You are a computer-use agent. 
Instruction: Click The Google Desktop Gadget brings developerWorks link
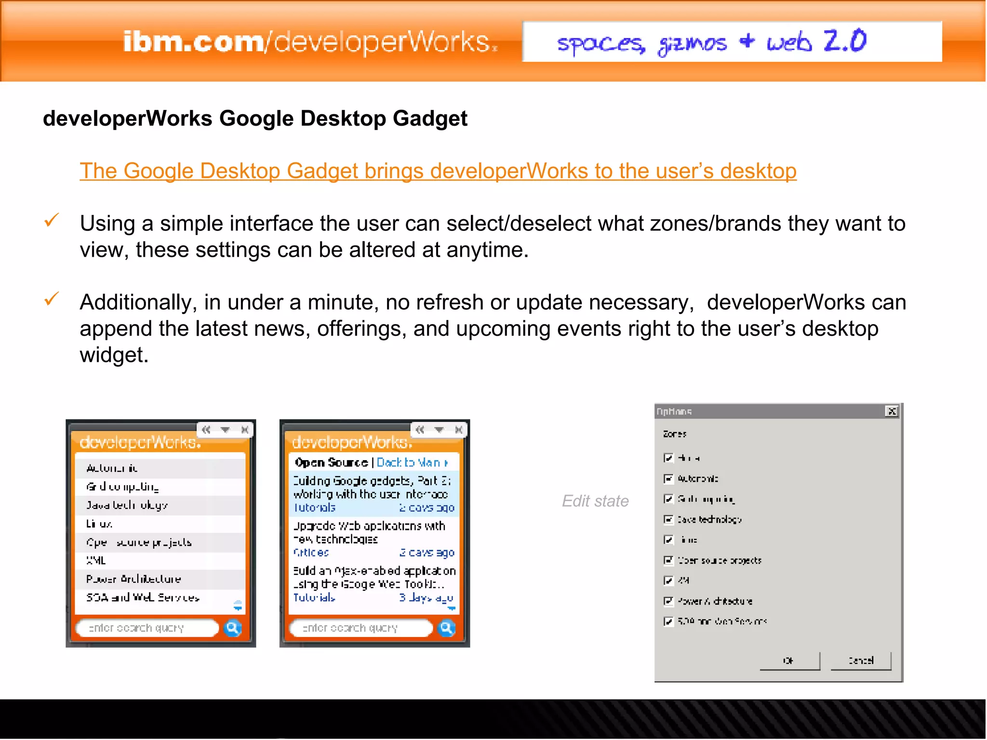pos(438,171)
